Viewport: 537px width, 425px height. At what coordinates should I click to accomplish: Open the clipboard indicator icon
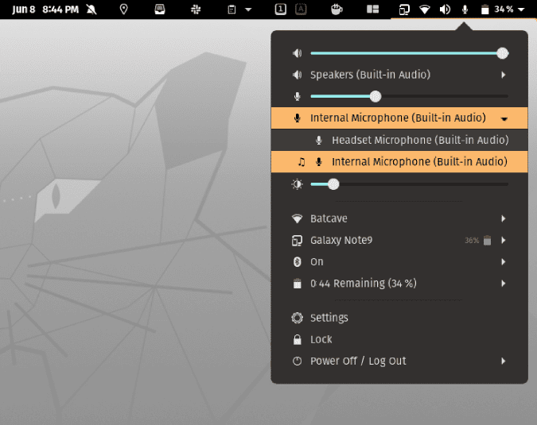pyautogui.click(x=232, y=10)
